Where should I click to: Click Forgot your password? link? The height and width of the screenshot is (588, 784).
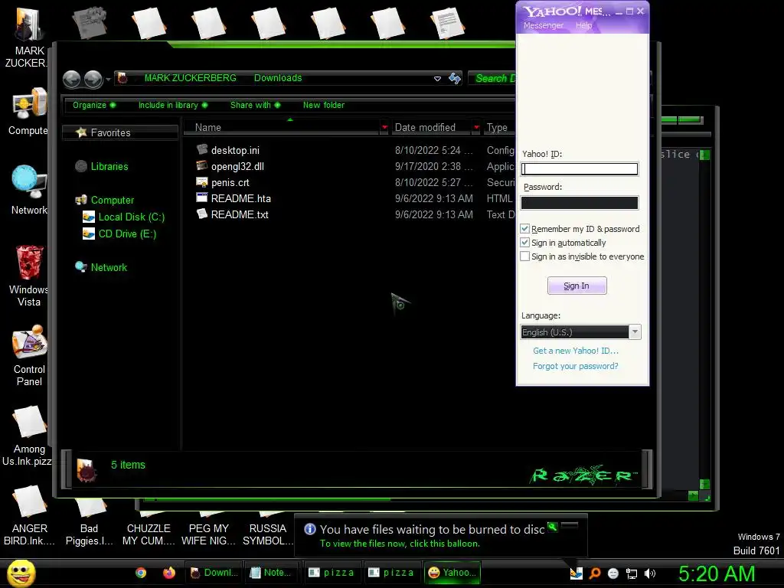click(576, 366)
